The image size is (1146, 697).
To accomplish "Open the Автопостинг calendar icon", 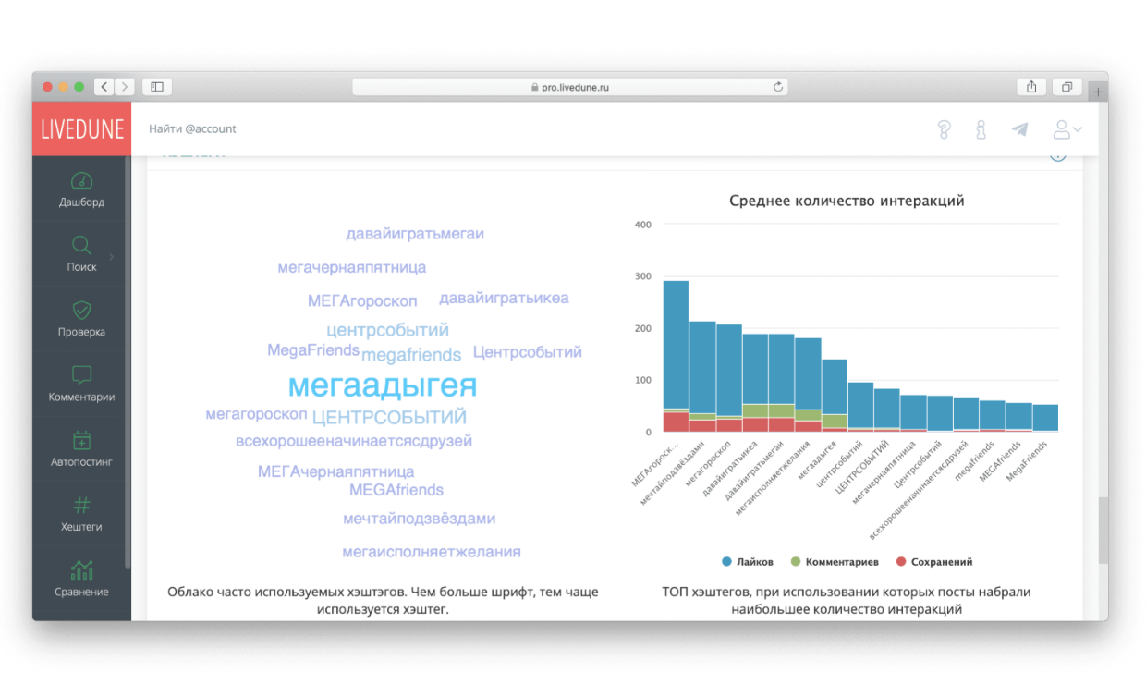I will [x=81, y=440].
